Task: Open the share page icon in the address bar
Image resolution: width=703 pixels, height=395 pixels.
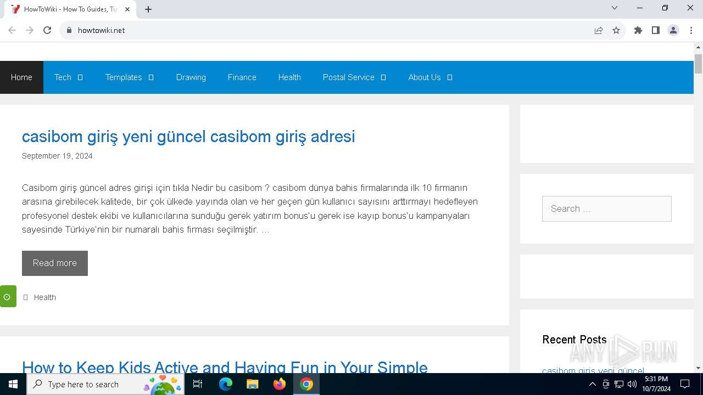Action: pyautogui.click(x=599, y=30)
